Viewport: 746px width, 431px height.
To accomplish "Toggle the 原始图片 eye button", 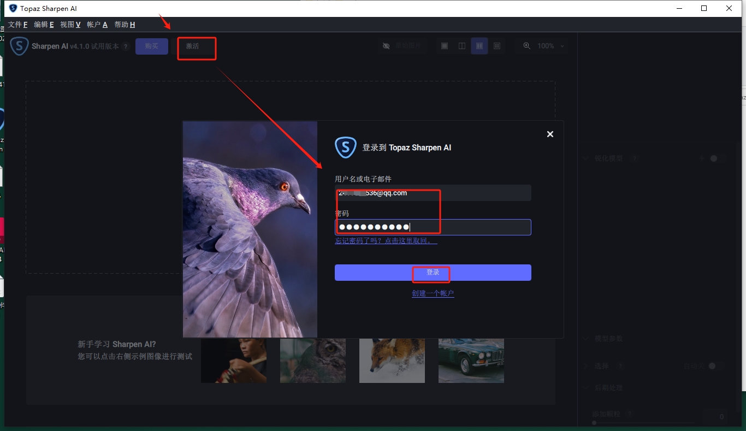I will point(402,46).
